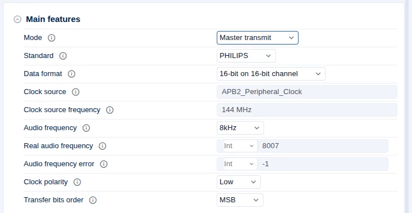Open info icon next to Clock polarity

(77, 182)
